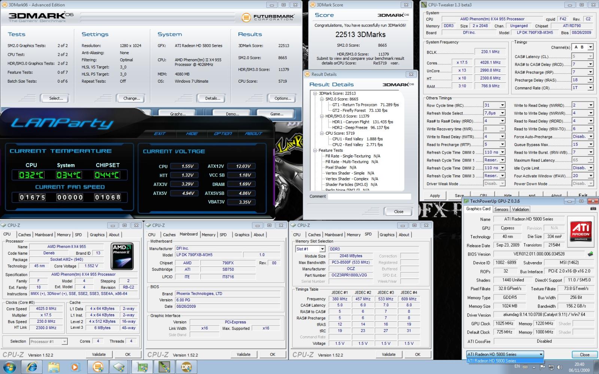Click the 22513 3DMarks score text
The height and width of the screenshot is (374, 599).
[x=360, y=34]
